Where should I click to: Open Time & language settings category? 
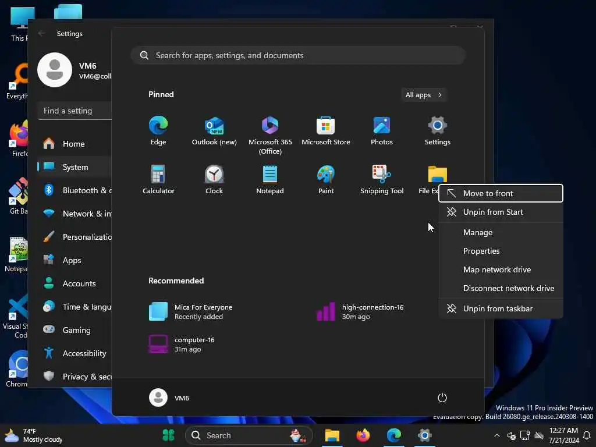(74, 307)
